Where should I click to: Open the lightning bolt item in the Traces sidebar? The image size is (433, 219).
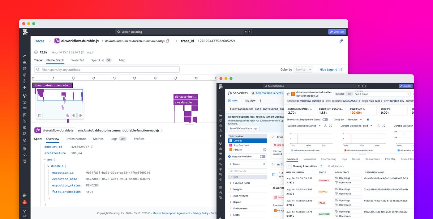click(25, 87)
